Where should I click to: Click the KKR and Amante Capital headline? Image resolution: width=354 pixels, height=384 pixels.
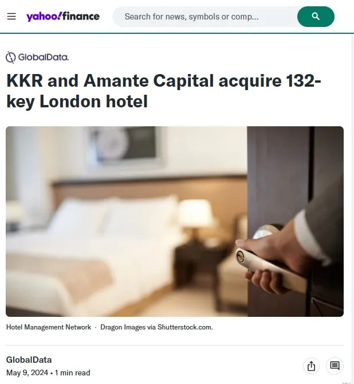(x=163, y=91)
